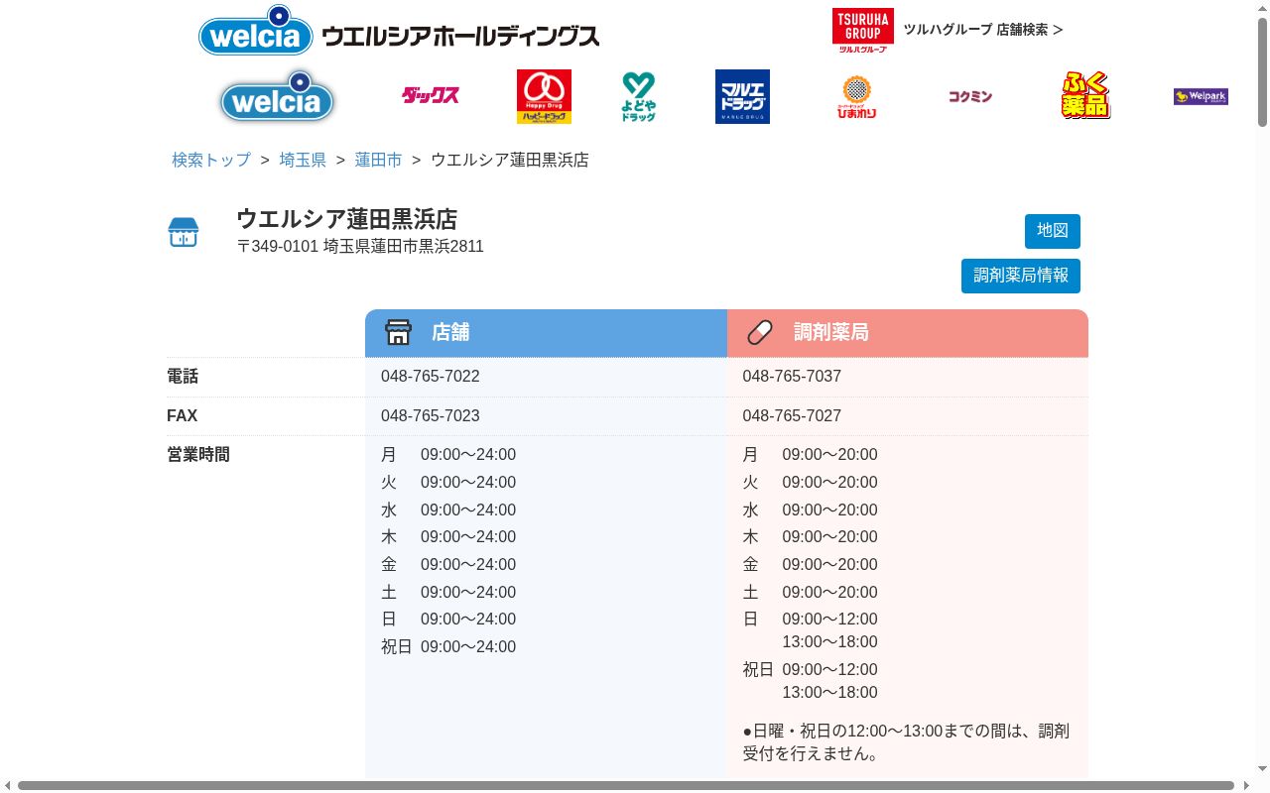This screenshot has height=793, width=1270.
Task: Select the 調剤薬局 column header
Action: 908,333
